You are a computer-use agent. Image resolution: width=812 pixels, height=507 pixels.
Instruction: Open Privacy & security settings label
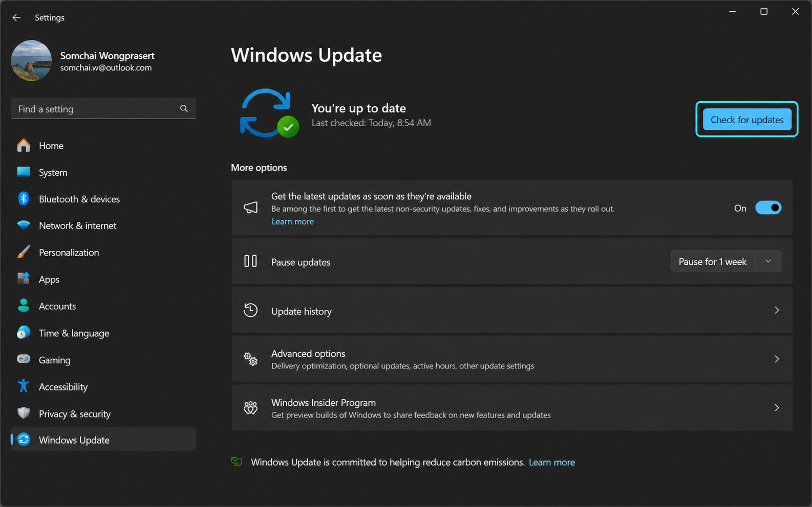point(75,414)
